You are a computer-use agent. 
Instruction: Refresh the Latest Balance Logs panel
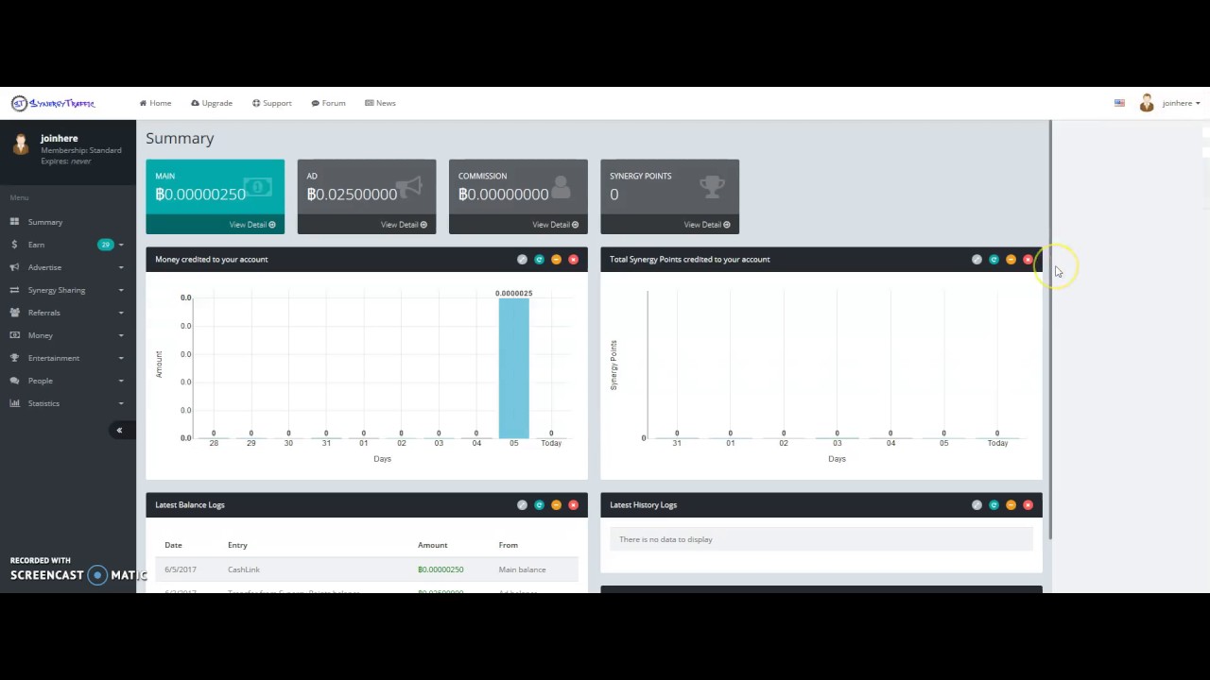(x=539, y=505)
